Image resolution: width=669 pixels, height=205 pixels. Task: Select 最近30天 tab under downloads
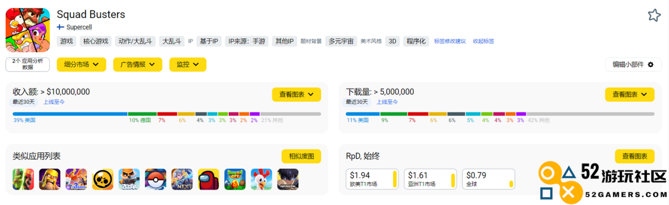tap(357, 102)
